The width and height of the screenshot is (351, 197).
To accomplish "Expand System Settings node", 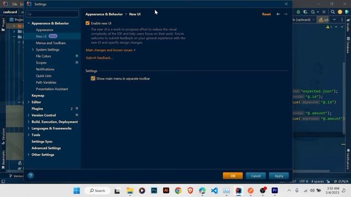I will (33, 50).
